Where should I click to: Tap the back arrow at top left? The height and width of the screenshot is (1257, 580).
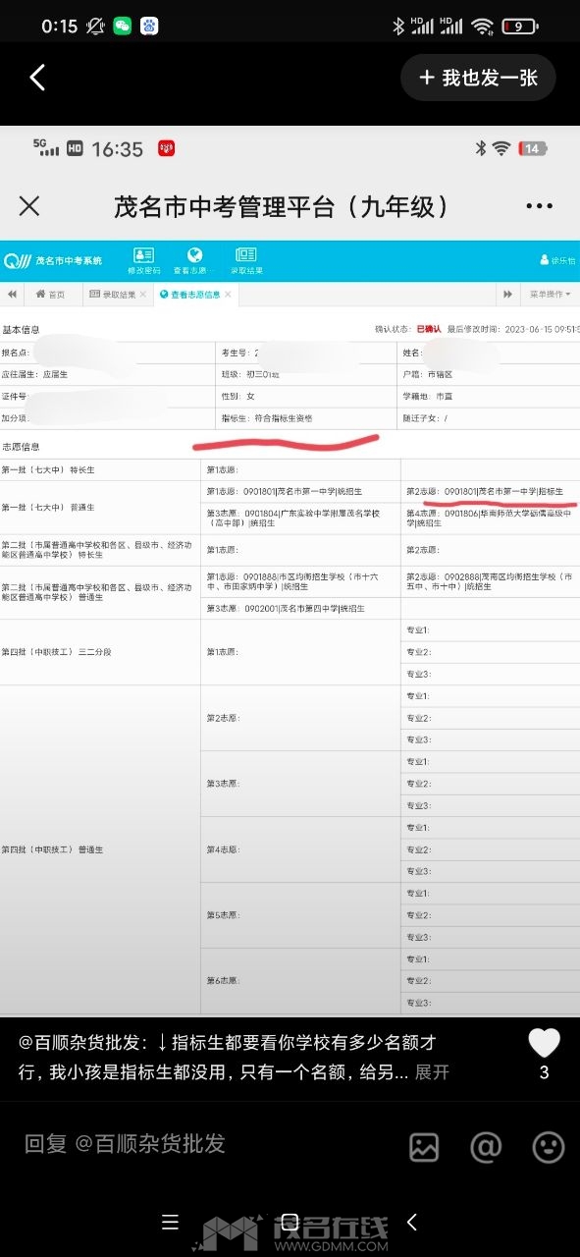pyautogui.click(x=37, y=78)
